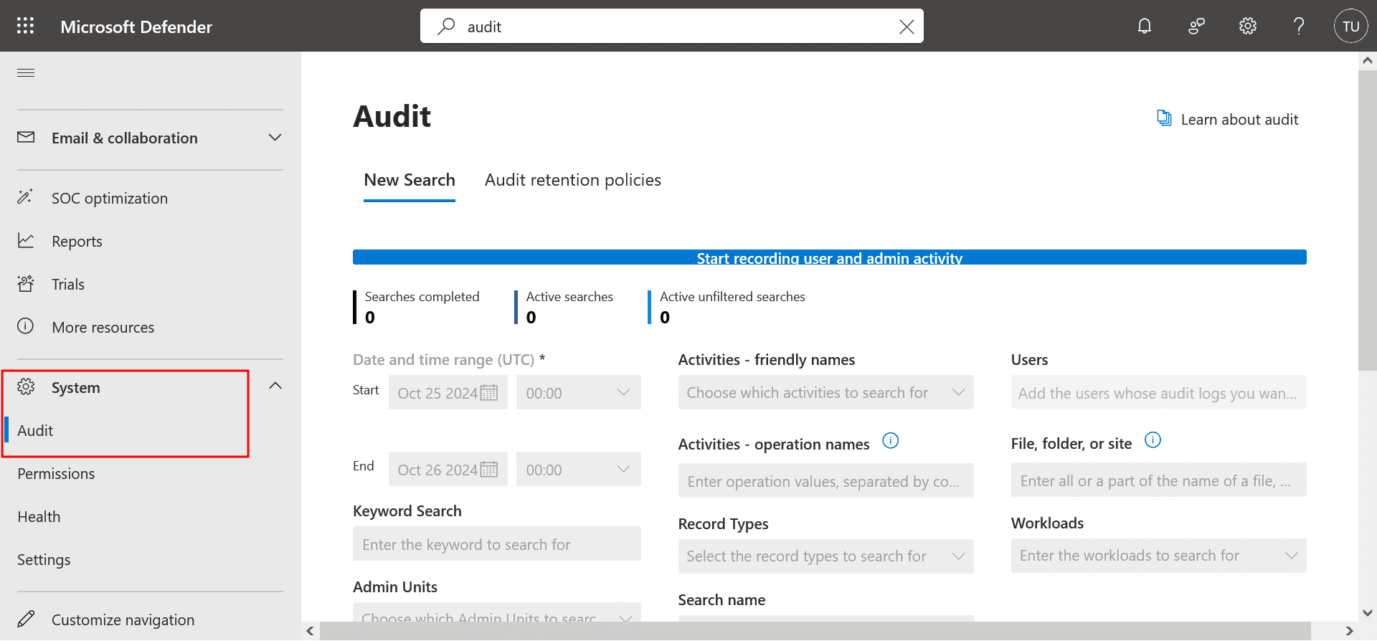Click the End date field
Viewport: 1377px width, 641px height.
[x=448, y=469]
